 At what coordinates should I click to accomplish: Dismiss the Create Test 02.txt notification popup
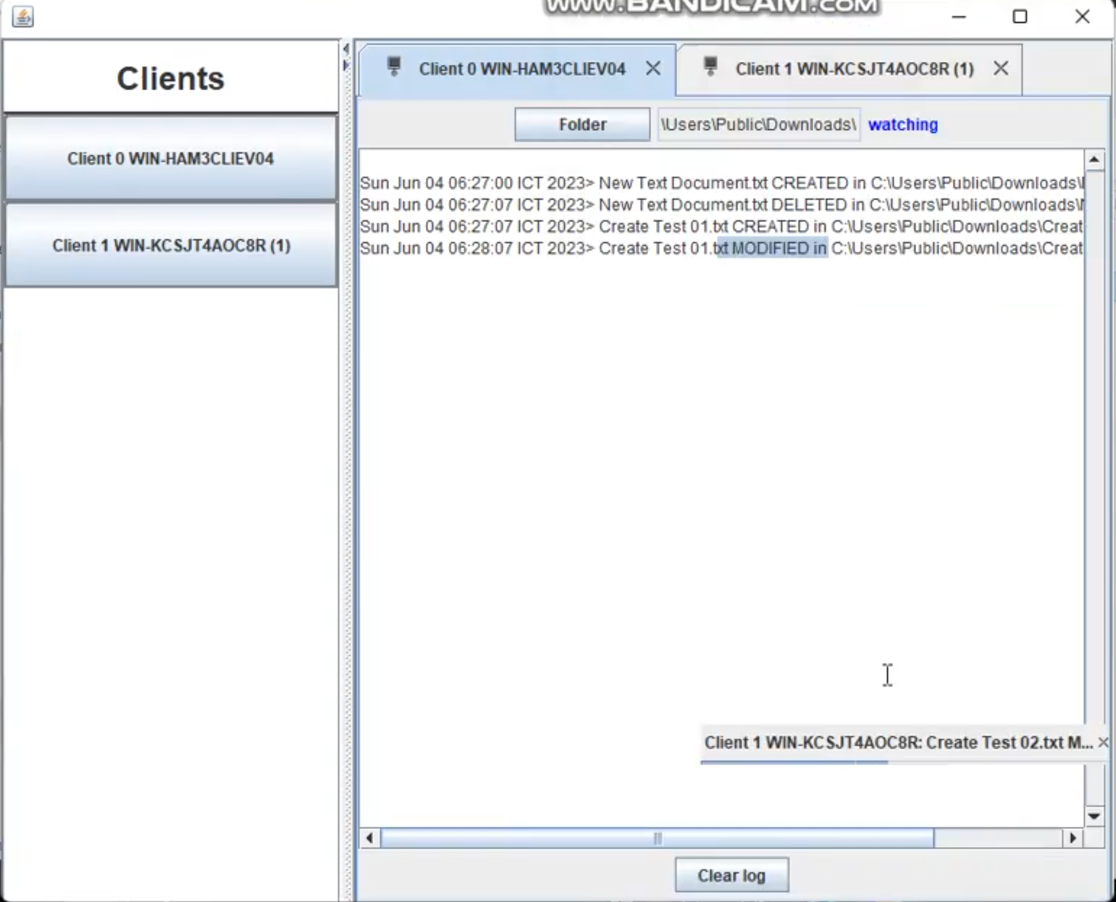point(1103,743)
